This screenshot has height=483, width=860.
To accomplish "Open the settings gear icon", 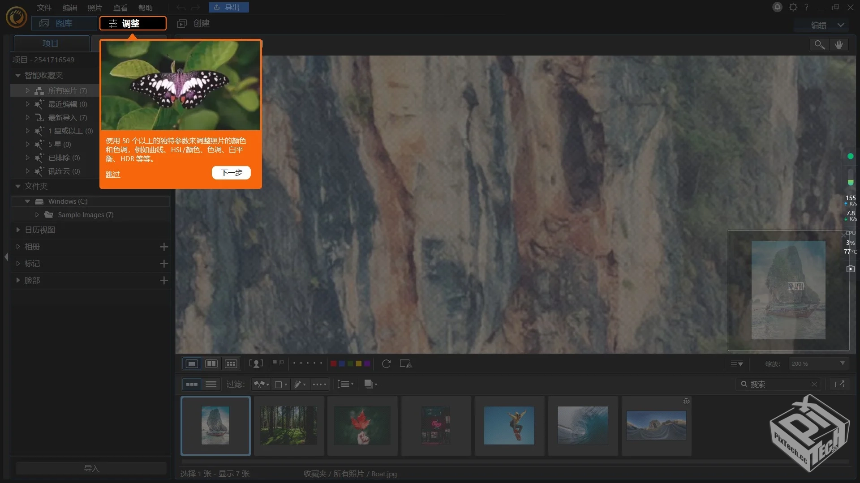I will [x=794, y=8].
